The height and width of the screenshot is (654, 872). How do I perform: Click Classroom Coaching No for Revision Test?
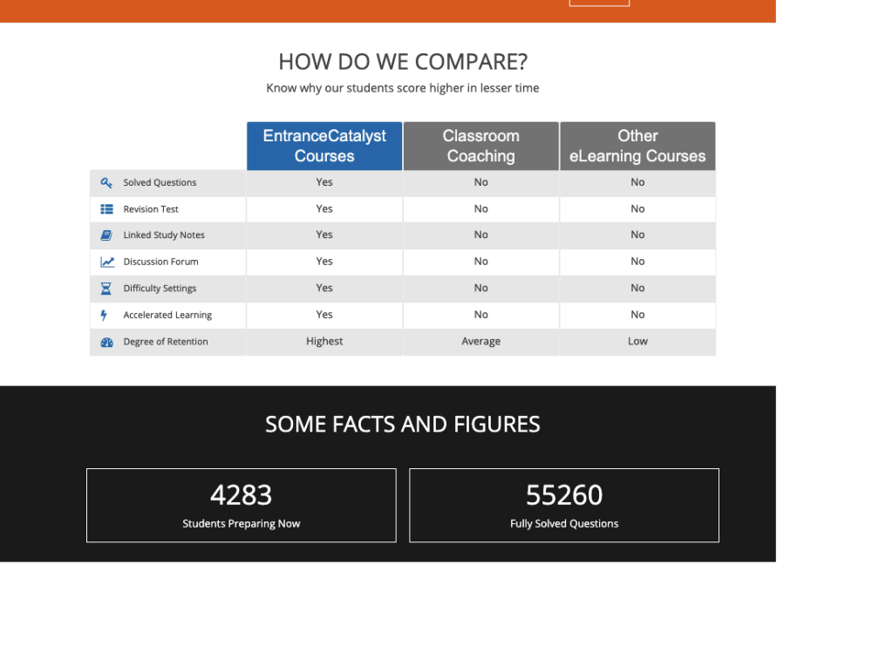click(481, 209)
